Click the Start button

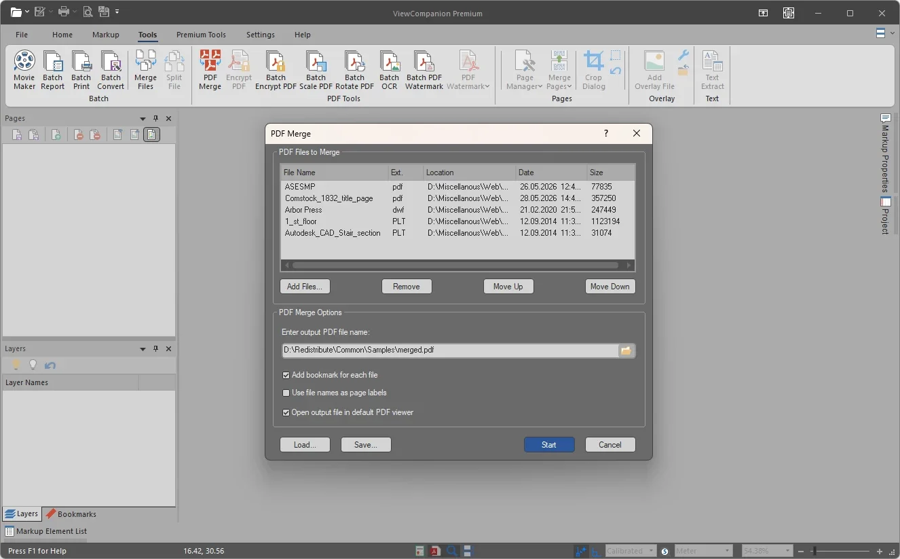point(549,445)
